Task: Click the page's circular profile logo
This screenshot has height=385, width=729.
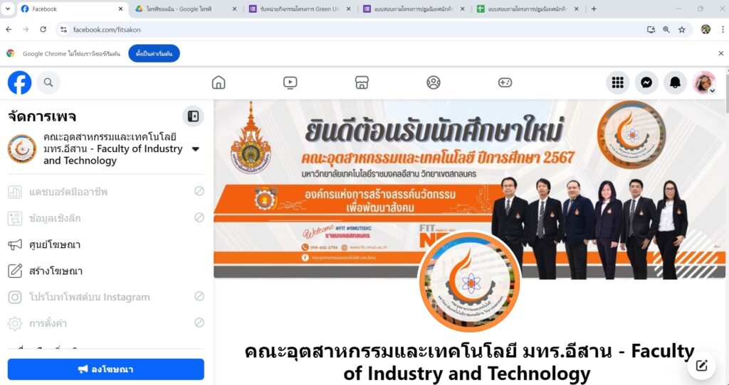Action: (x=470, y=281)
